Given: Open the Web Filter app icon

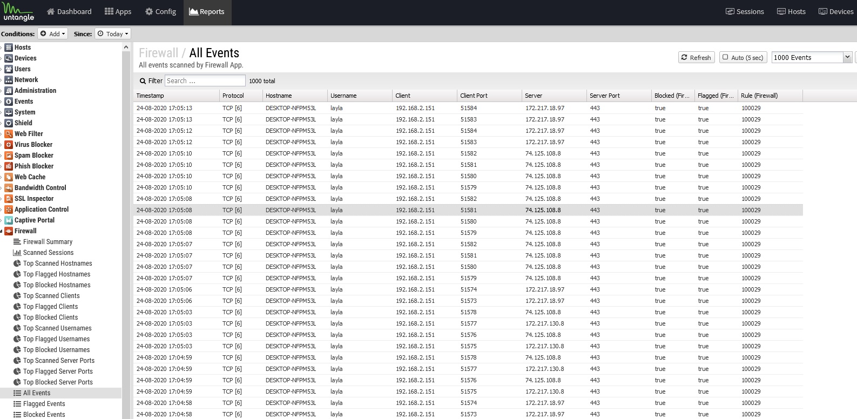Looking at the screenshot, I should (9, 134).
